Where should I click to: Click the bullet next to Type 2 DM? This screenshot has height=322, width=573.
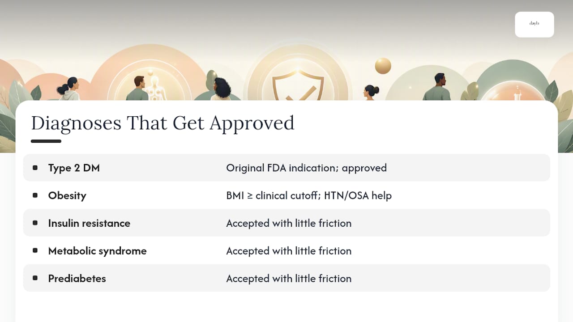[35, 168]
